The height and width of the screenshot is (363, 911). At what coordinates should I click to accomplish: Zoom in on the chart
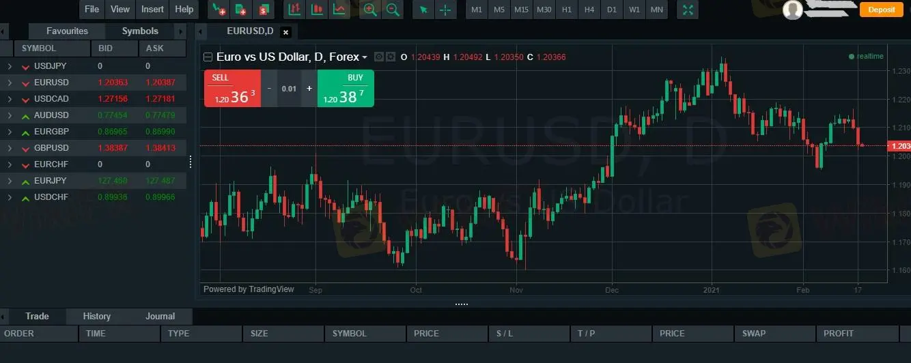click(x=370, y=10)
